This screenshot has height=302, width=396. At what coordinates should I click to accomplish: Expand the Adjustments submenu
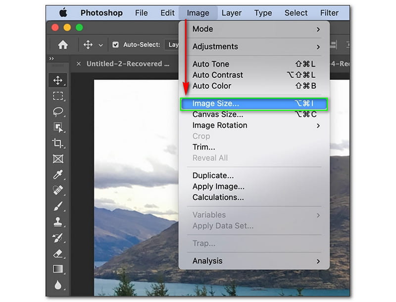tap(253, 47)
